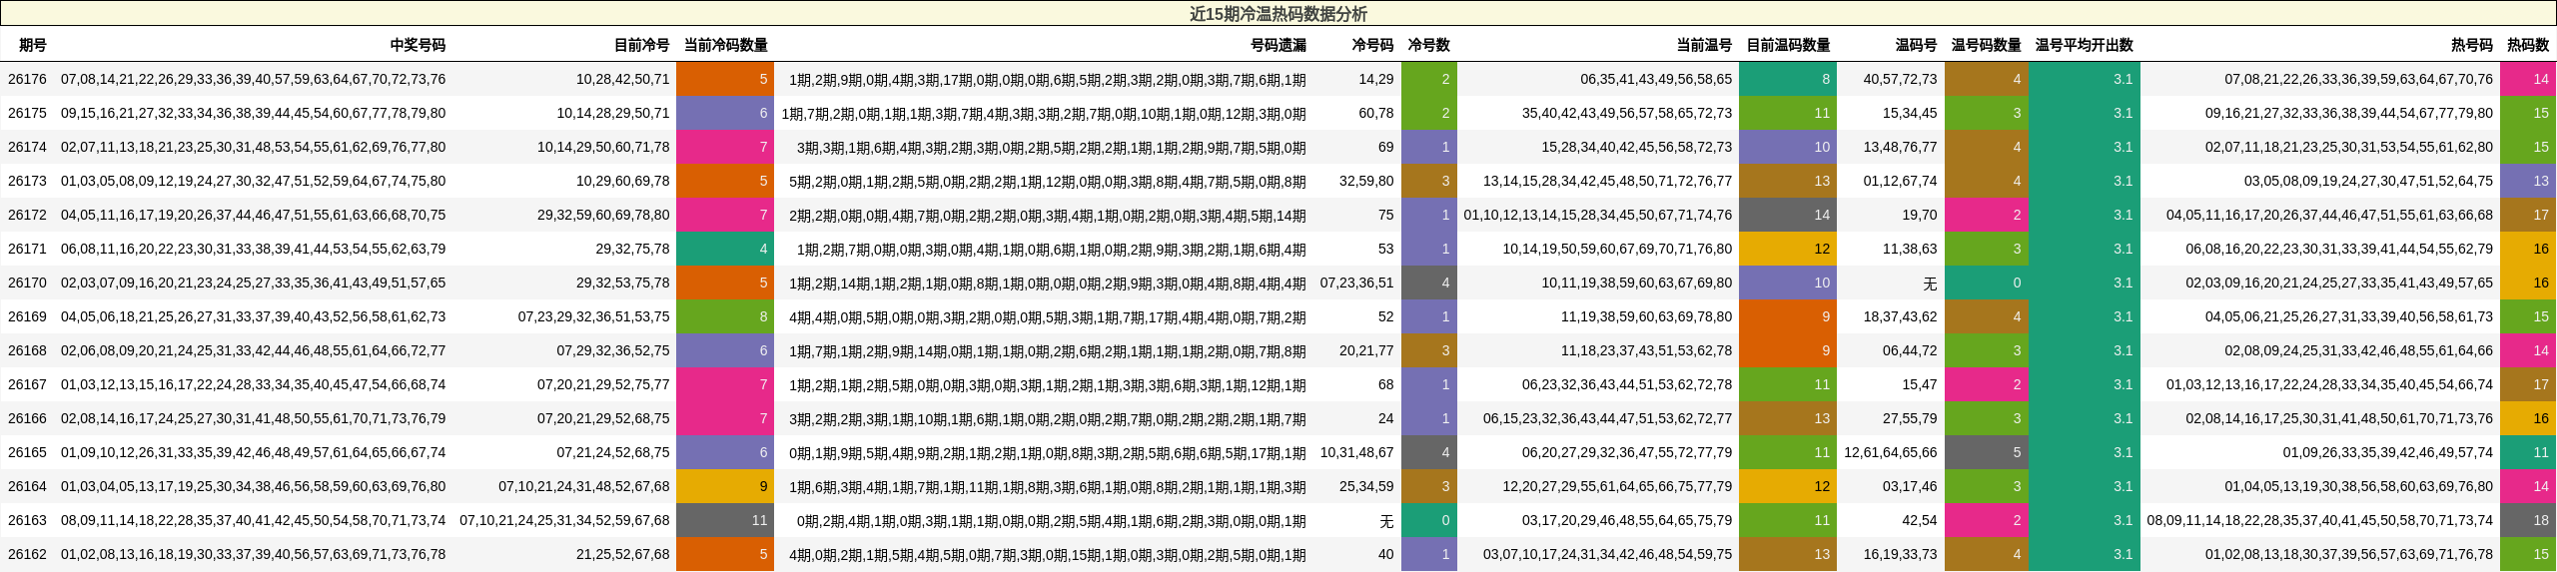Select period number 26173
The width and height of the screenshot is (2557, 572).
pyautogui.click(x=27, y=181)
